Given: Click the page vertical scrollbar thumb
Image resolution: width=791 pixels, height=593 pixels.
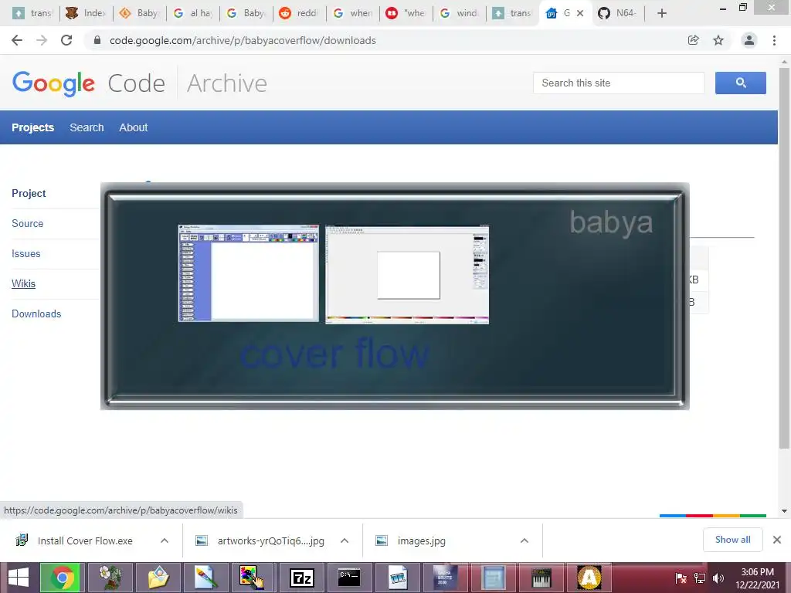Looking at the screenshot, I should (784, 257).
